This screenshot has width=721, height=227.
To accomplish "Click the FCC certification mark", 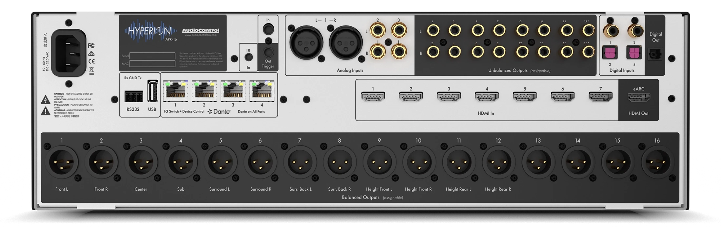I will [x=91, y=46].
